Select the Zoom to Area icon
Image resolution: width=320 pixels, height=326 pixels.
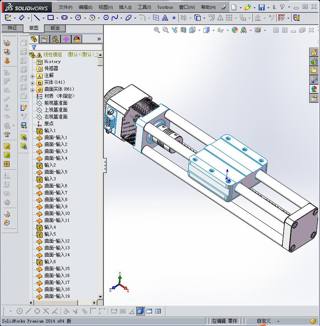click(x=166, y=30)
